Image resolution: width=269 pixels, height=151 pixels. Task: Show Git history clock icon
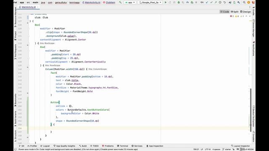220,3
